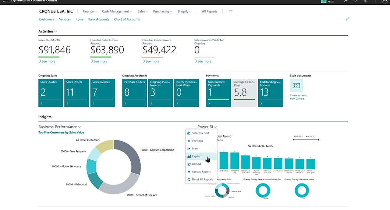The image size is (390, 210).
Task: Open the Items link
Action: [x=79, y=19]
